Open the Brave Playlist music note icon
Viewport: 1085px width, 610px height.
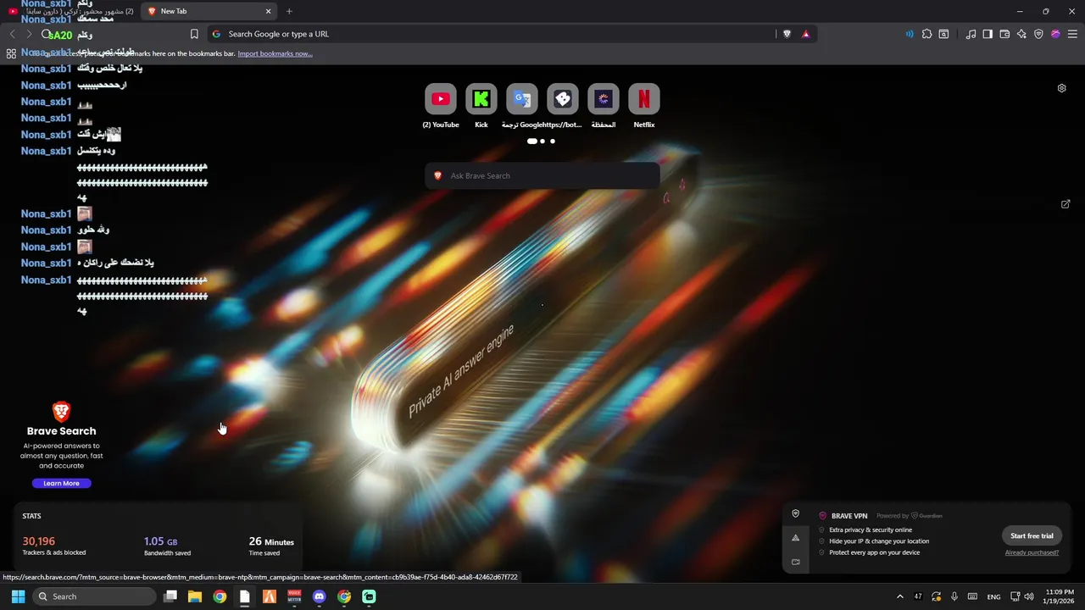coord(971,34)
